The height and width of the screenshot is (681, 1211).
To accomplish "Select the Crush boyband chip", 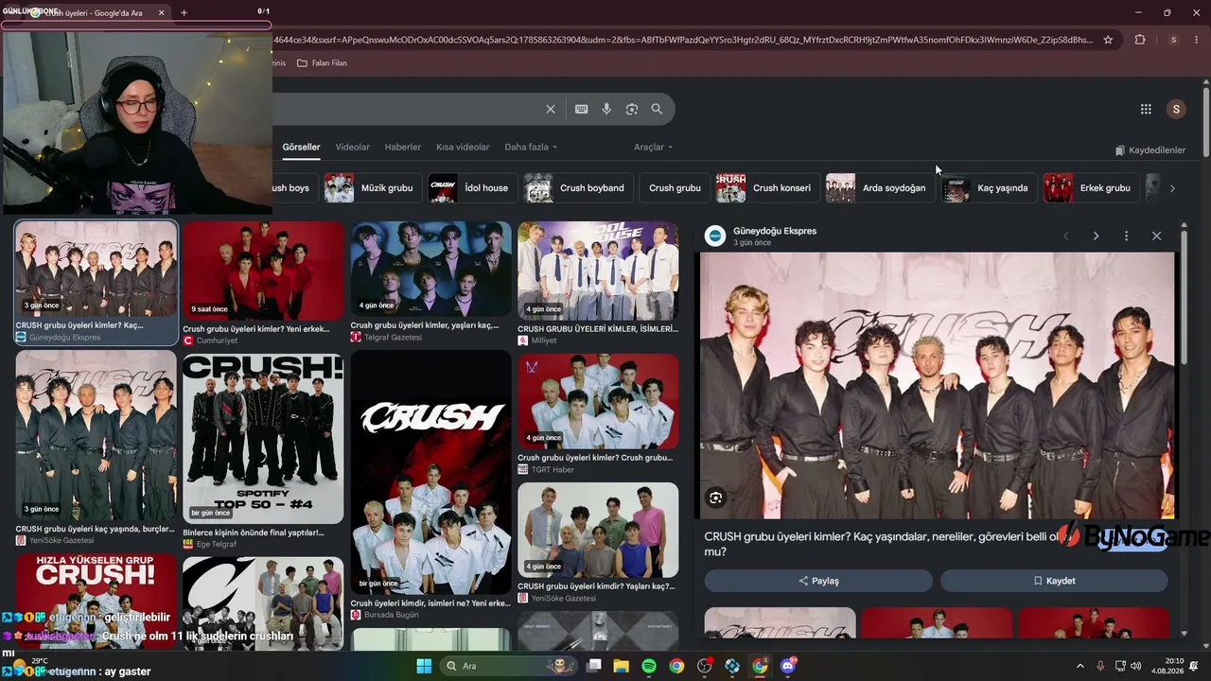I will 576,188.
